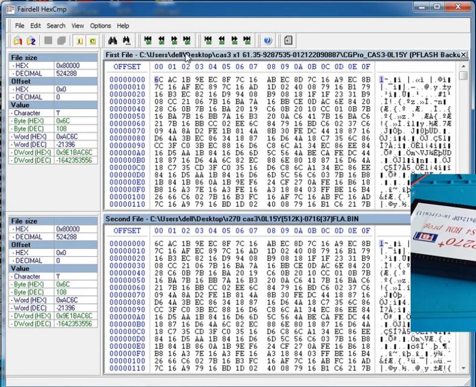
Task: Jump to last item in right navigation group
Action: tap(247, 40)
